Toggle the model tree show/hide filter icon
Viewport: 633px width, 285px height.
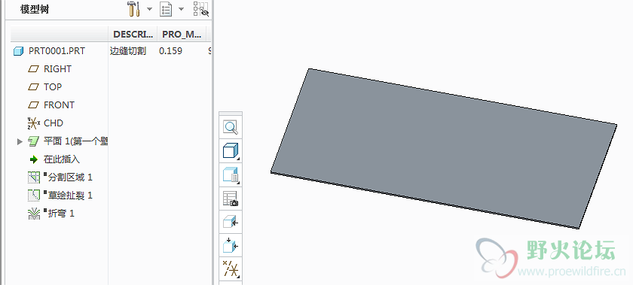click(200, 9)
